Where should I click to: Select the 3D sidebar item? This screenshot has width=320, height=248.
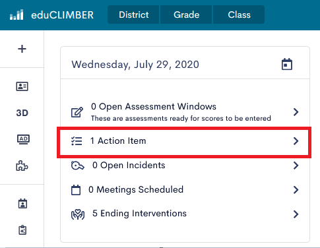[x=22, y=113]
